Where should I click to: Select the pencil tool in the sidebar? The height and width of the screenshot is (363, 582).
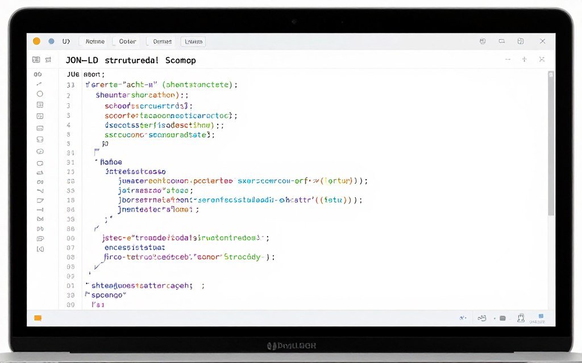39,84
